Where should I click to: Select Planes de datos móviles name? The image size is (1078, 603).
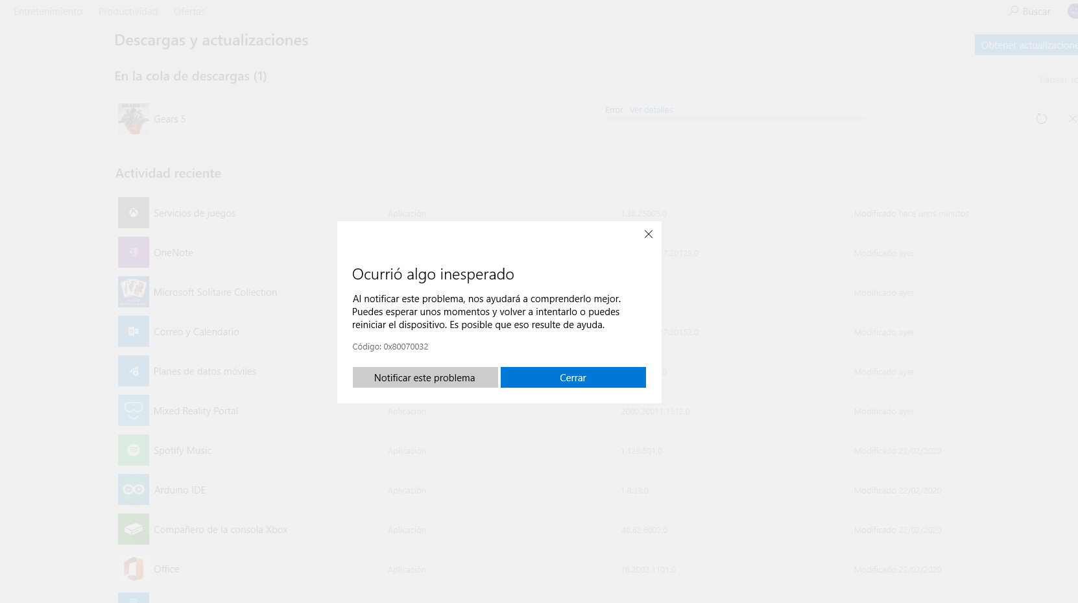pyautogui.click(x=205, y=372)
